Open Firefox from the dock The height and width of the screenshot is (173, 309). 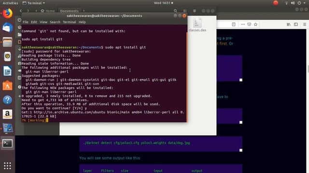pos(7,13)
